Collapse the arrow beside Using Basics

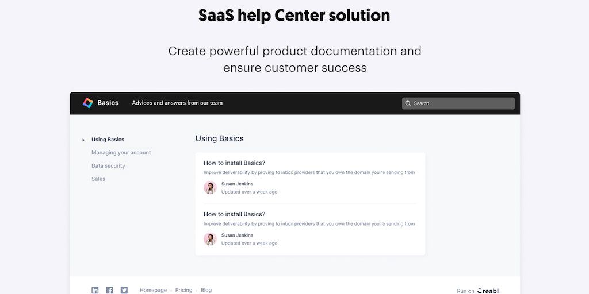pos(83,140)
